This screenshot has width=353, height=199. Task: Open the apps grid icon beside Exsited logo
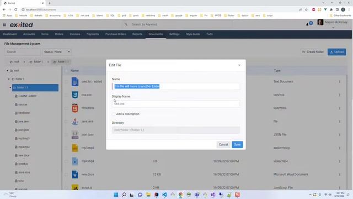tap(4, 24)
